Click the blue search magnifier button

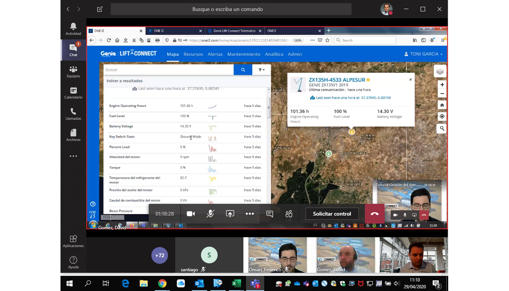click(x=243, y=70)
